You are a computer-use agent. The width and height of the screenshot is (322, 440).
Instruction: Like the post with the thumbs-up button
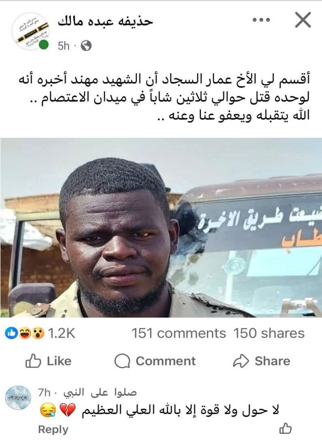point(48,361)
